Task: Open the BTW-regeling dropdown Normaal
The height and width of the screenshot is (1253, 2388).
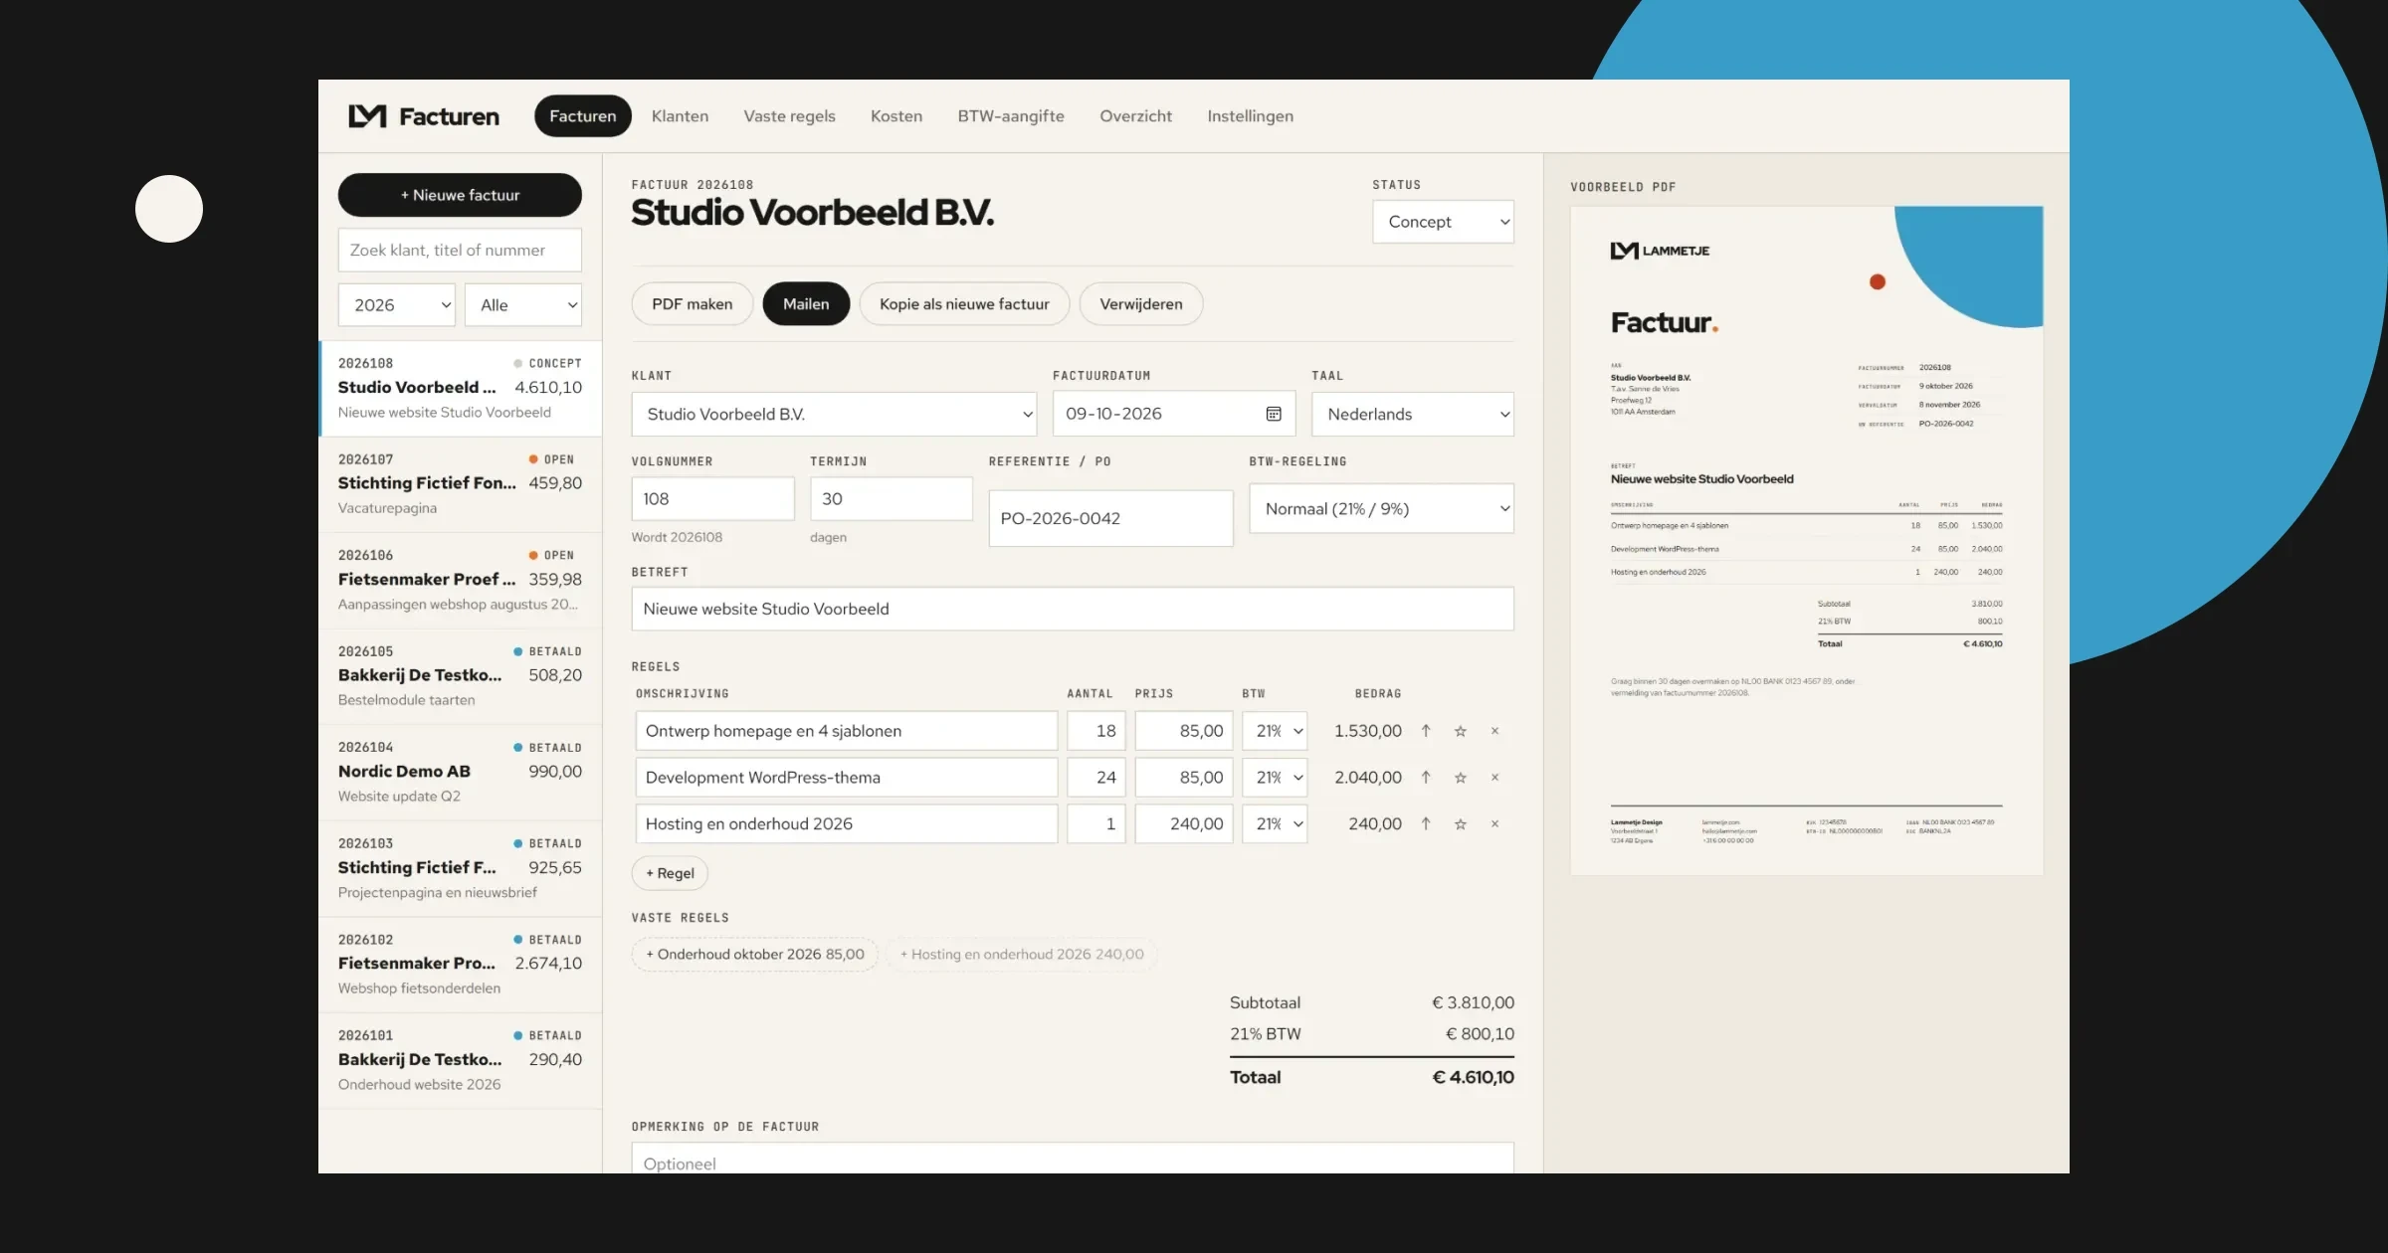Action: tap(1381, 508)
